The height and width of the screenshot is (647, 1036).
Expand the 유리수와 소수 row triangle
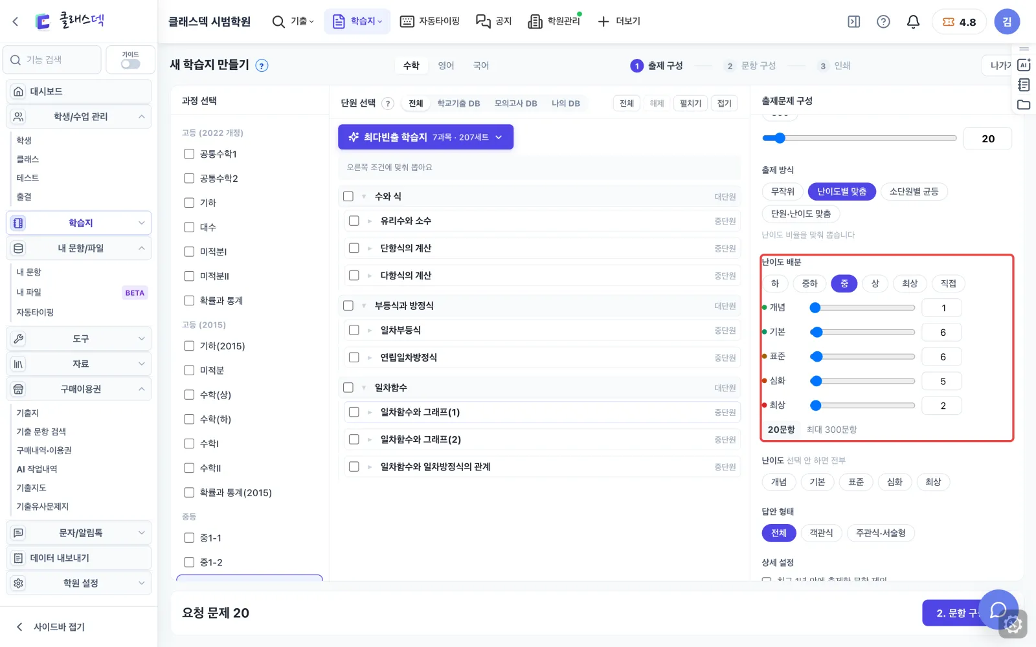370,221
